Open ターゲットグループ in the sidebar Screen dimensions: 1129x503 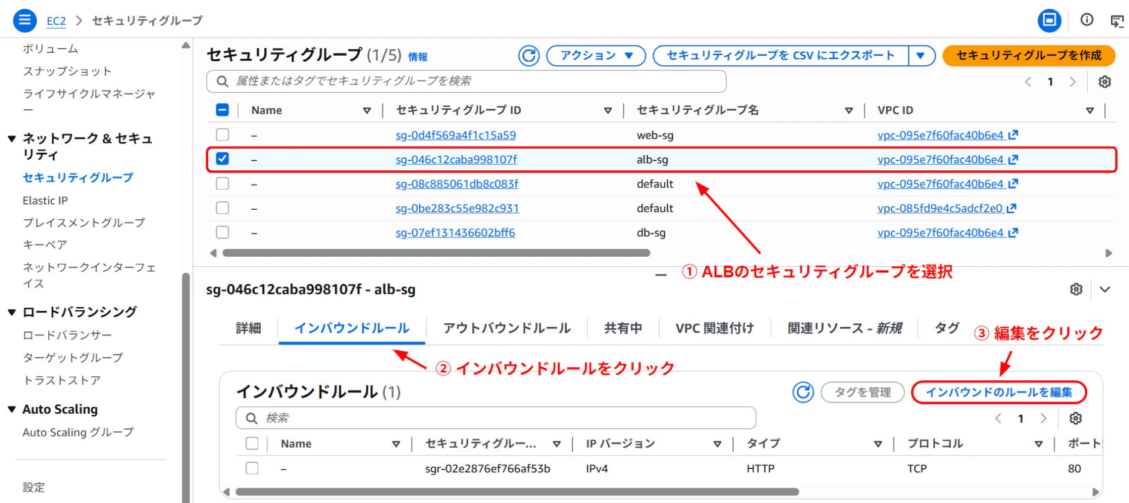(73, 357)
